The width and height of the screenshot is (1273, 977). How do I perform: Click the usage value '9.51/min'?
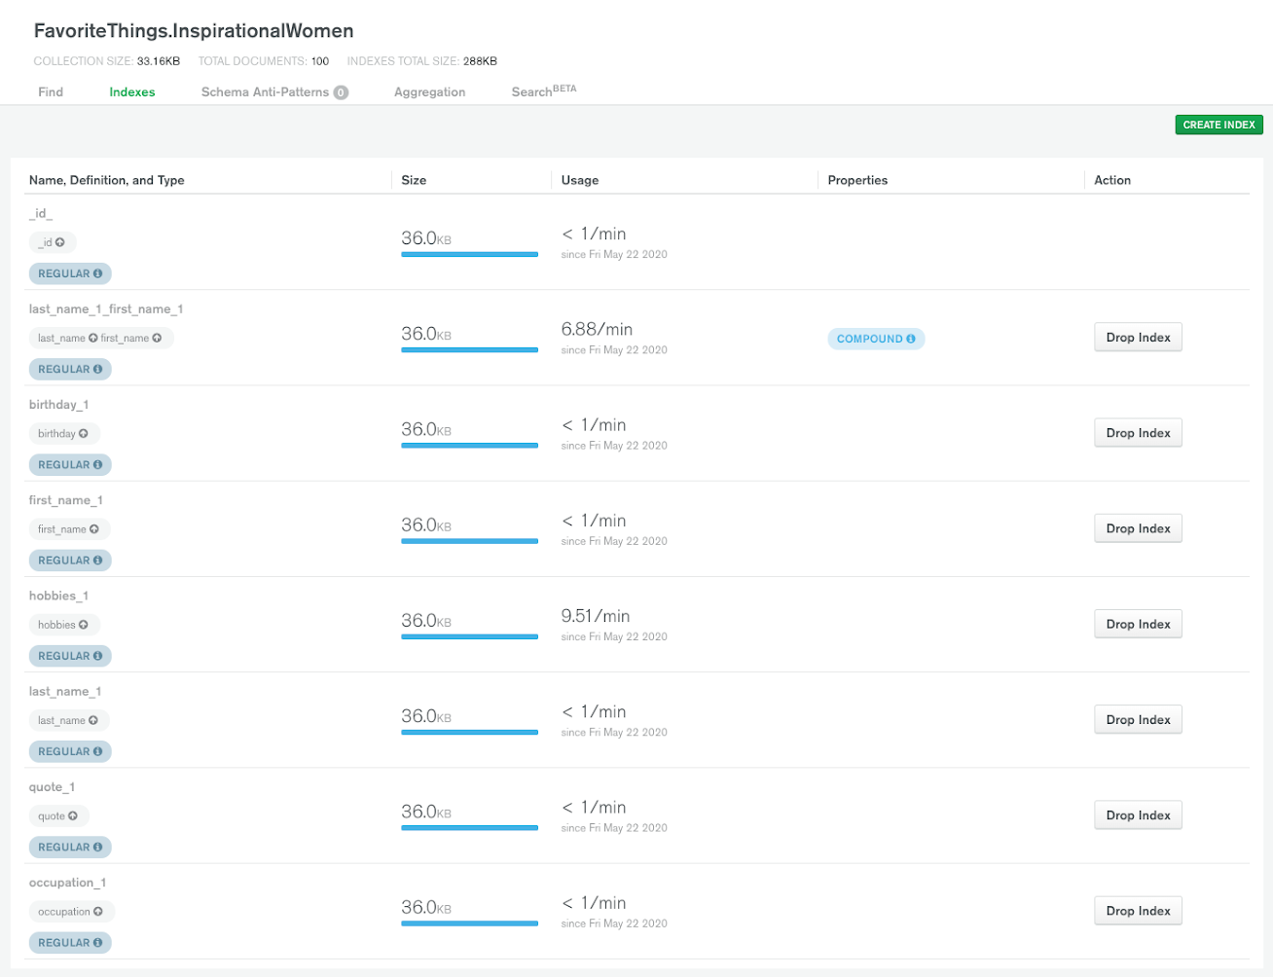[x=596, y=616]
